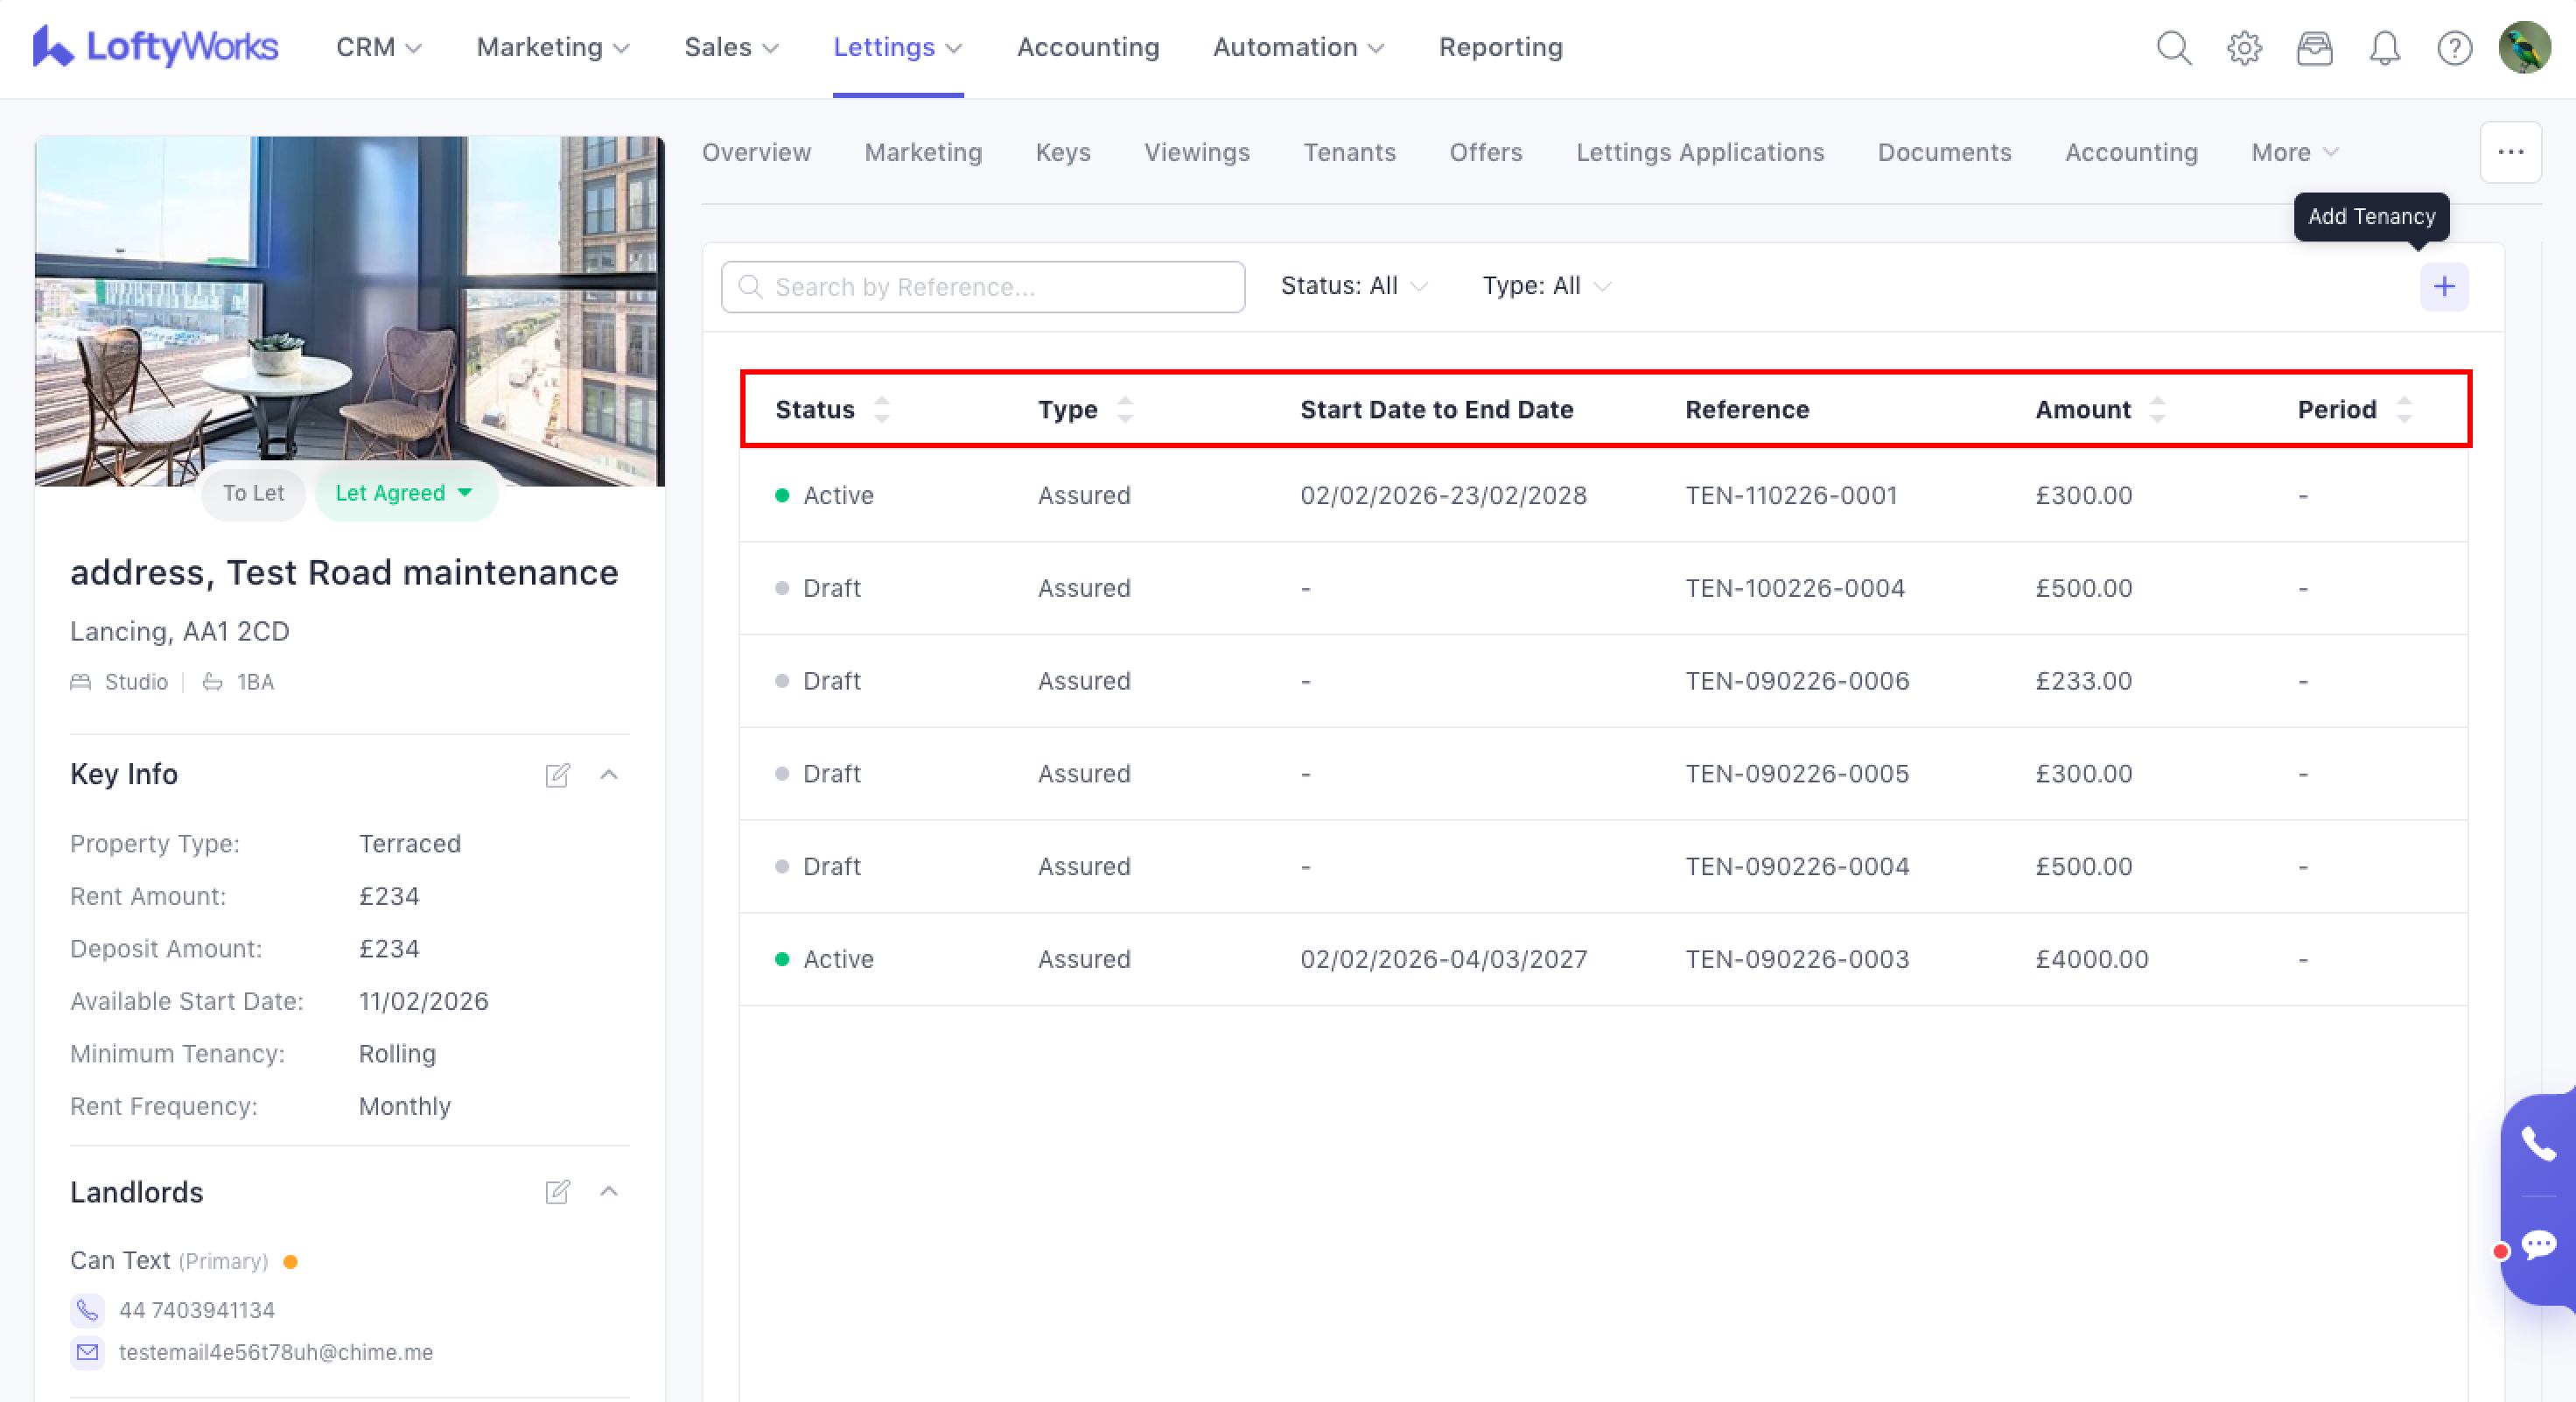Edit Key Info using pencil icon
2576x1402 pixels.
click(557, 775)
